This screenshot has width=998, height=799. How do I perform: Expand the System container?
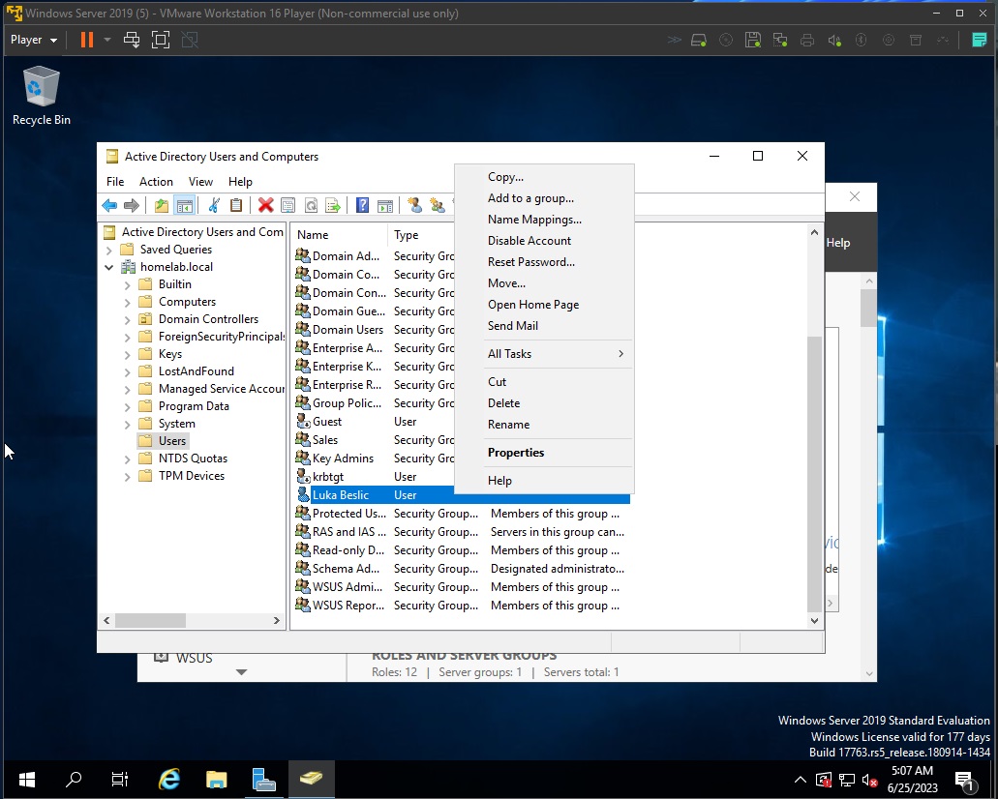click(x=128, y=425)
